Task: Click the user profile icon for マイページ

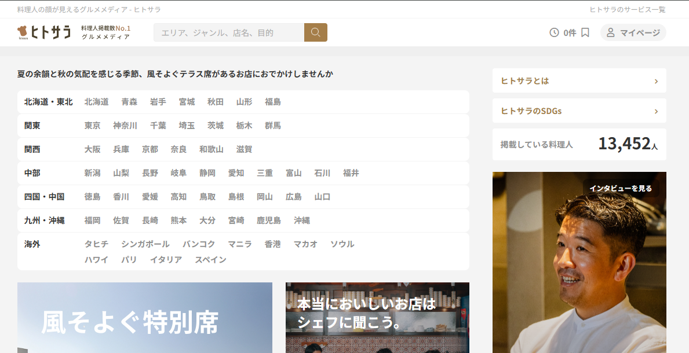Action: coord(610,32)
